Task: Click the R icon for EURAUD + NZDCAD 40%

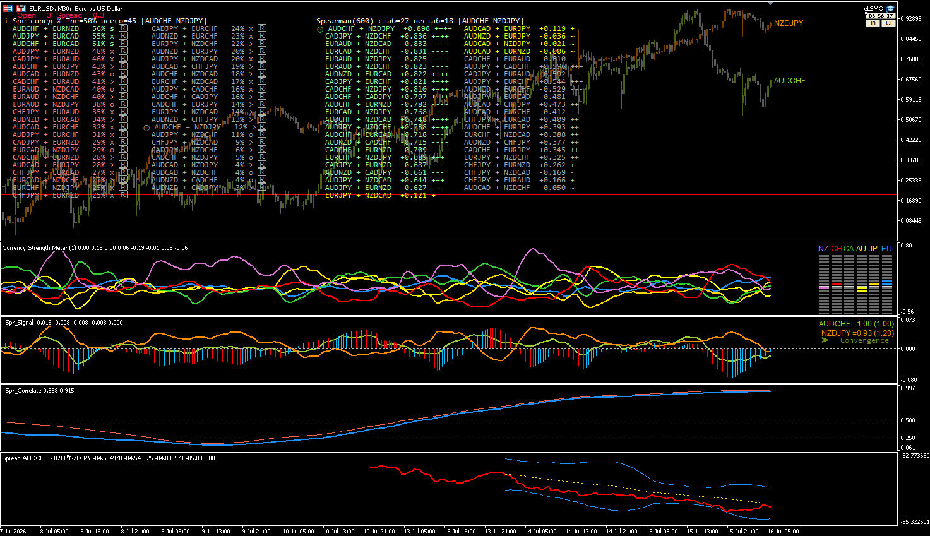Action: (x=123, y=89)
